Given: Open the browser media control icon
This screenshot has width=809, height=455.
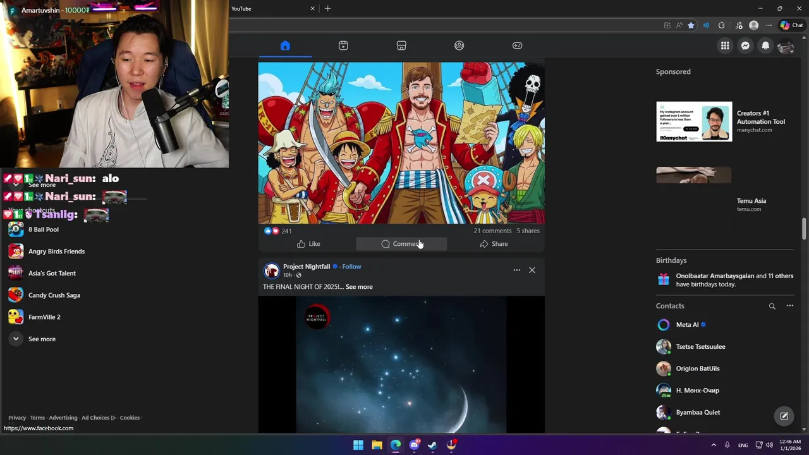Looking at the screenshot, I should click(739, 25).
